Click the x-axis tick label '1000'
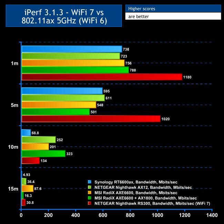 pos(157,215)
